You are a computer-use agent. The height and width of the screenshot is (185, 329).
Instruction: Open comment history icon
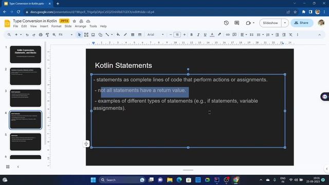coord(236,23)
